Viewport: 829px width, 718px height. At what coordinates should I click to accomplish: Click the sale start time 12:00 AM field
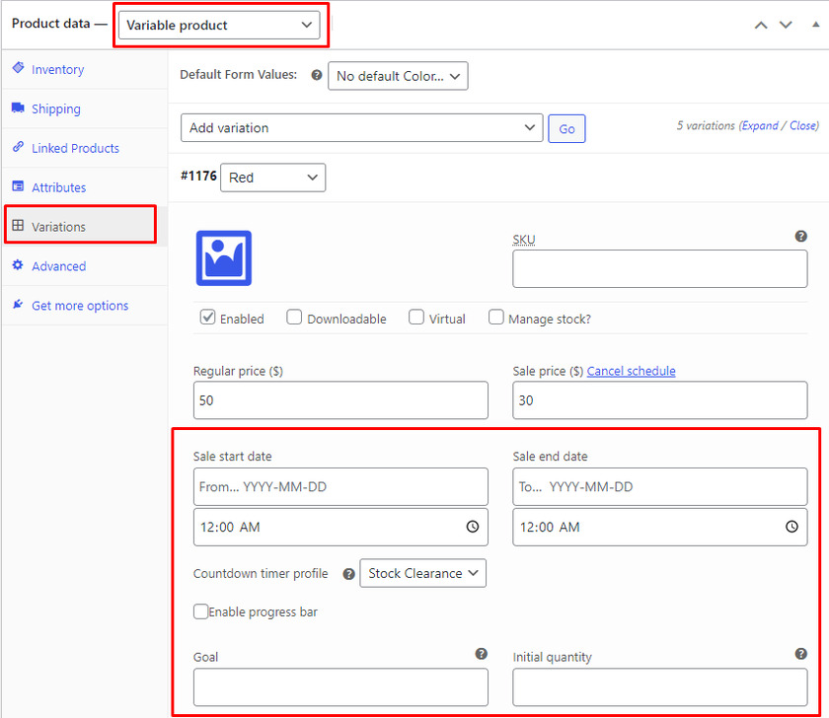pos(340,528)
